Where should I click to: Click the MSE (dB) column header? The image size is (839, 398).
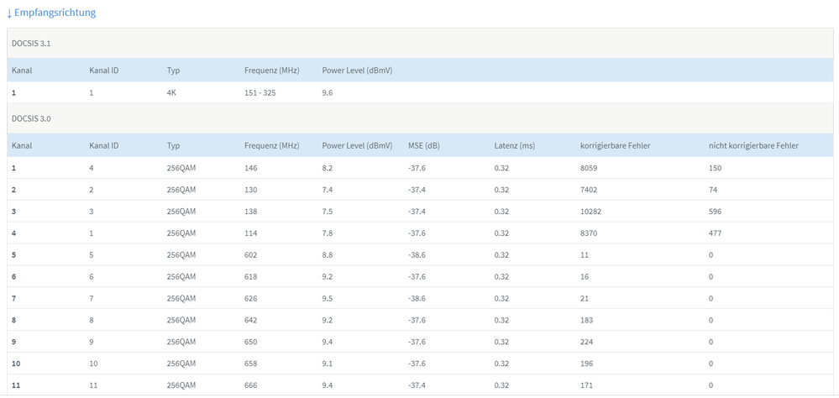tap(423, 145)
